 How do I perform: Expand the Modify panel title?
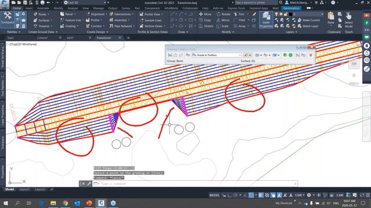[228, 32]
